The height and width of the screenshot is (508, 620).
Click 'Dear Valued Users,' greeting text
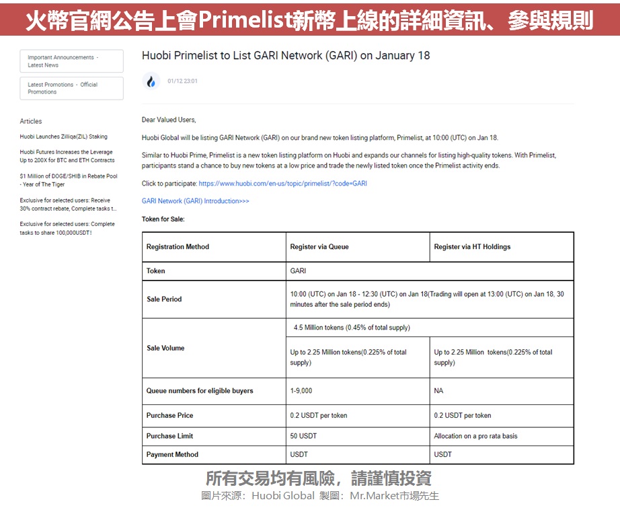point(169,120)
